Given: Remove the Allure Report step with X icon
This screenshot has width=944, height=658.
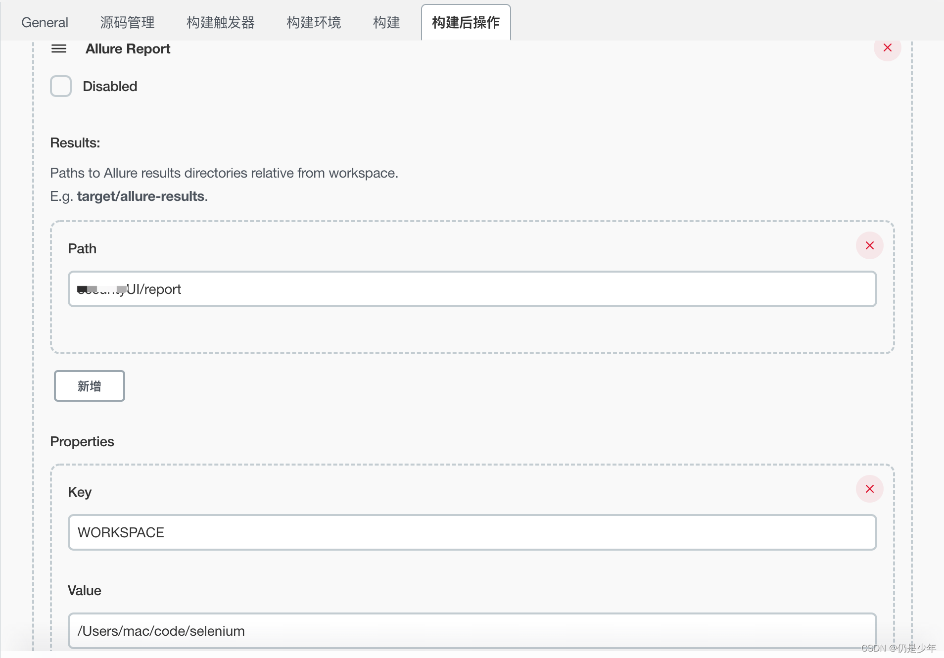Looking at the screenshot, I should [x=887, y=47].
